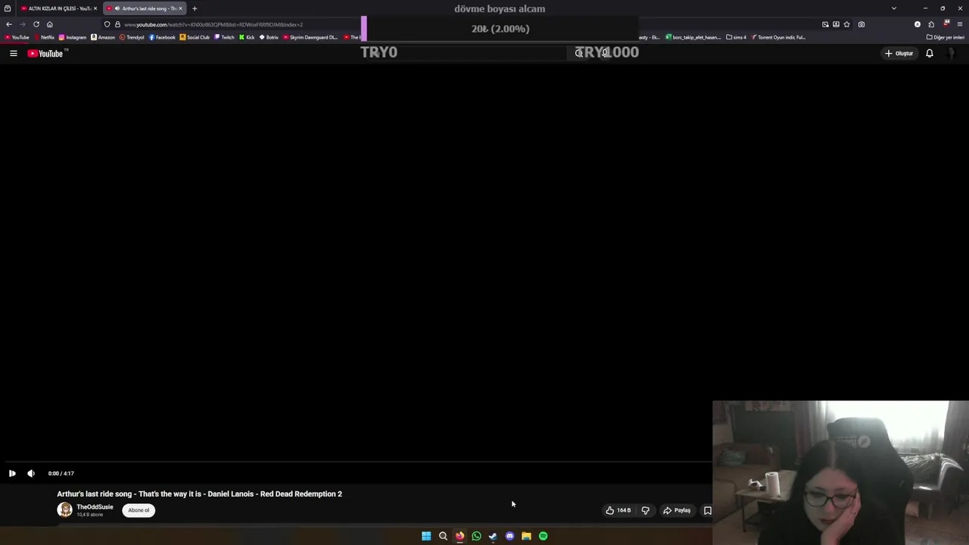This screenshot has height=545, width=969.
Task: Open the Amazon bookmark
Action: pos(103,37)
